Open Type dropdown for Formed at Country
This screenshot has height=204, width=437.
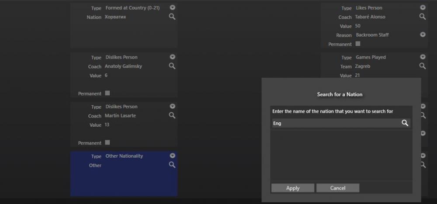pyautogui.click(x=173, y=7)
